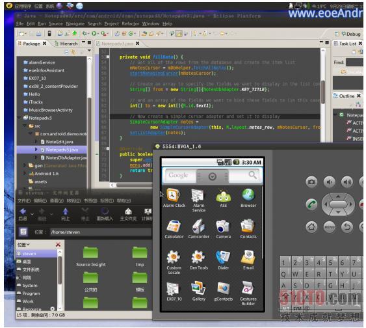Open tmp folder in file manager
366x328 pixels.
pos(140,256)
